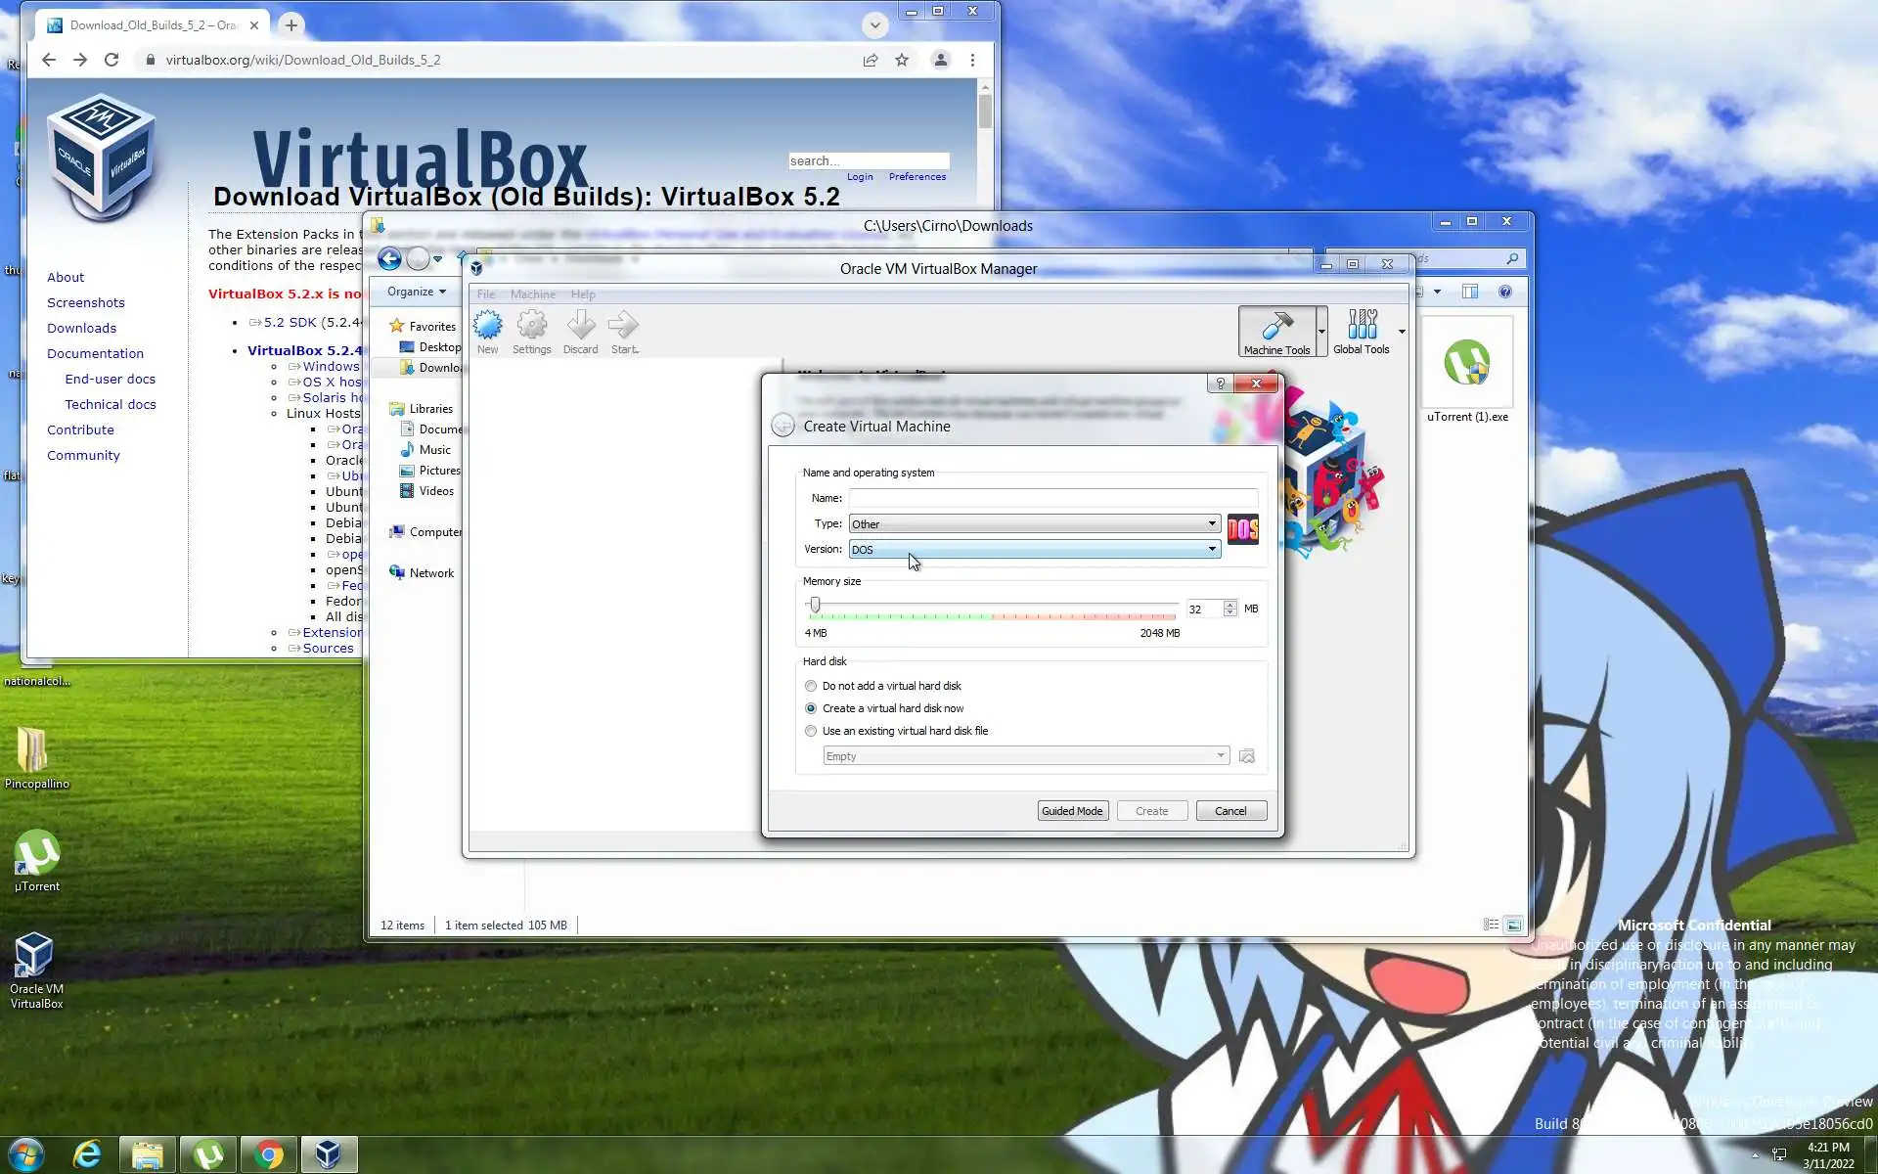Image resolution: width=1878 pixels, height=1174 pixels.
Task: Open the Machine menu
Action: [x=532, y=294]
